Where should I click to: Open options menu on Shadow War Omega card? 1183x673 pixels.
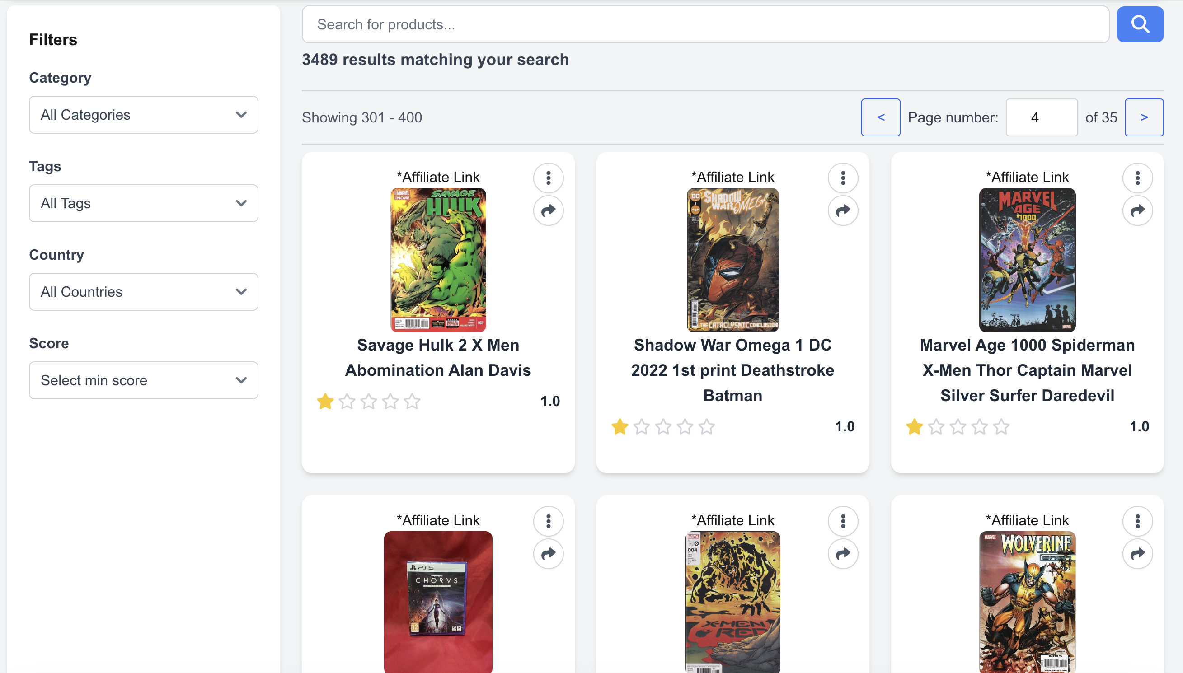pos(843,178)
